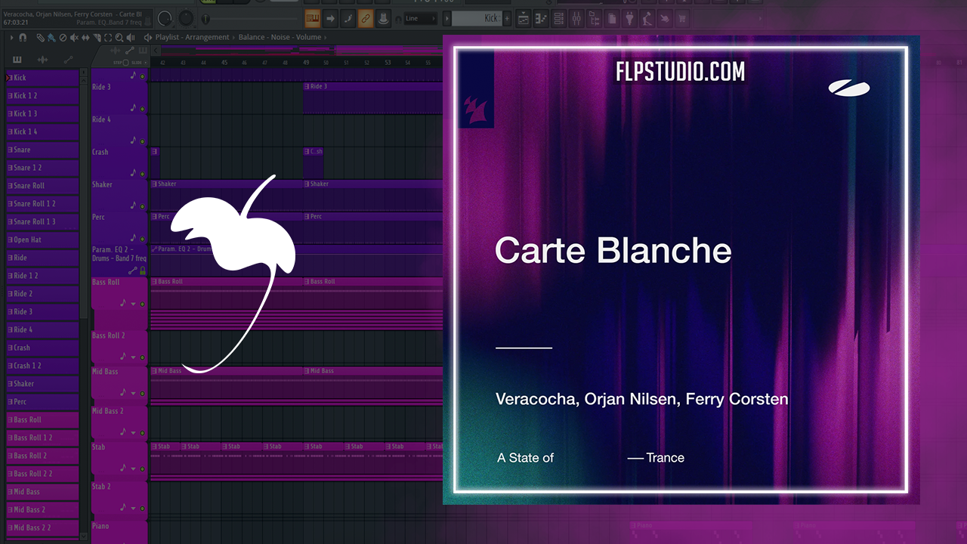Toggle mute on the Perc track
967x544 pixels.
tap(142, 239)
